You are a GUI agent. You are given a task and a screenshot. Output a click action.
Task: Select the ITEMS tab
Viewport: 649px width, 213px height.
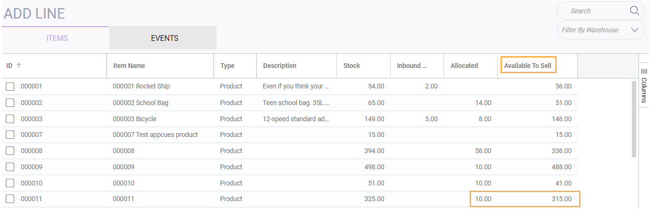tap(57, 38)
